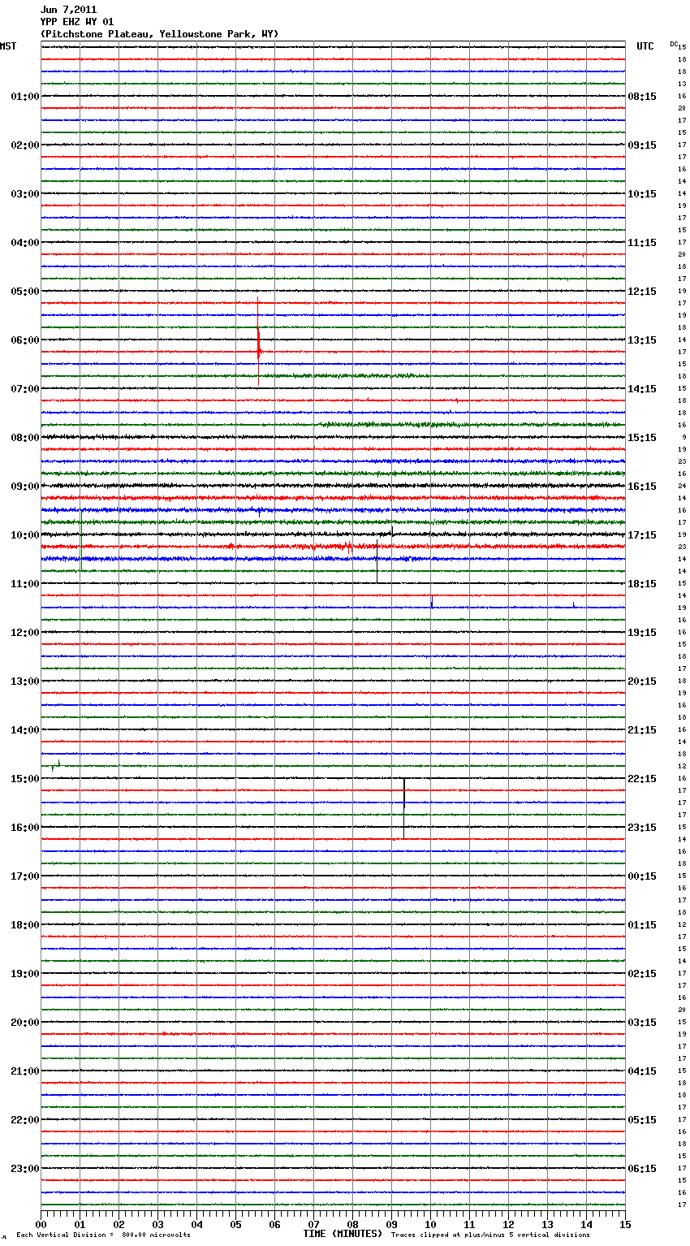690x1246 pixels.
Task: Click the 12:00 MST time label
Action: coord(25,633)
